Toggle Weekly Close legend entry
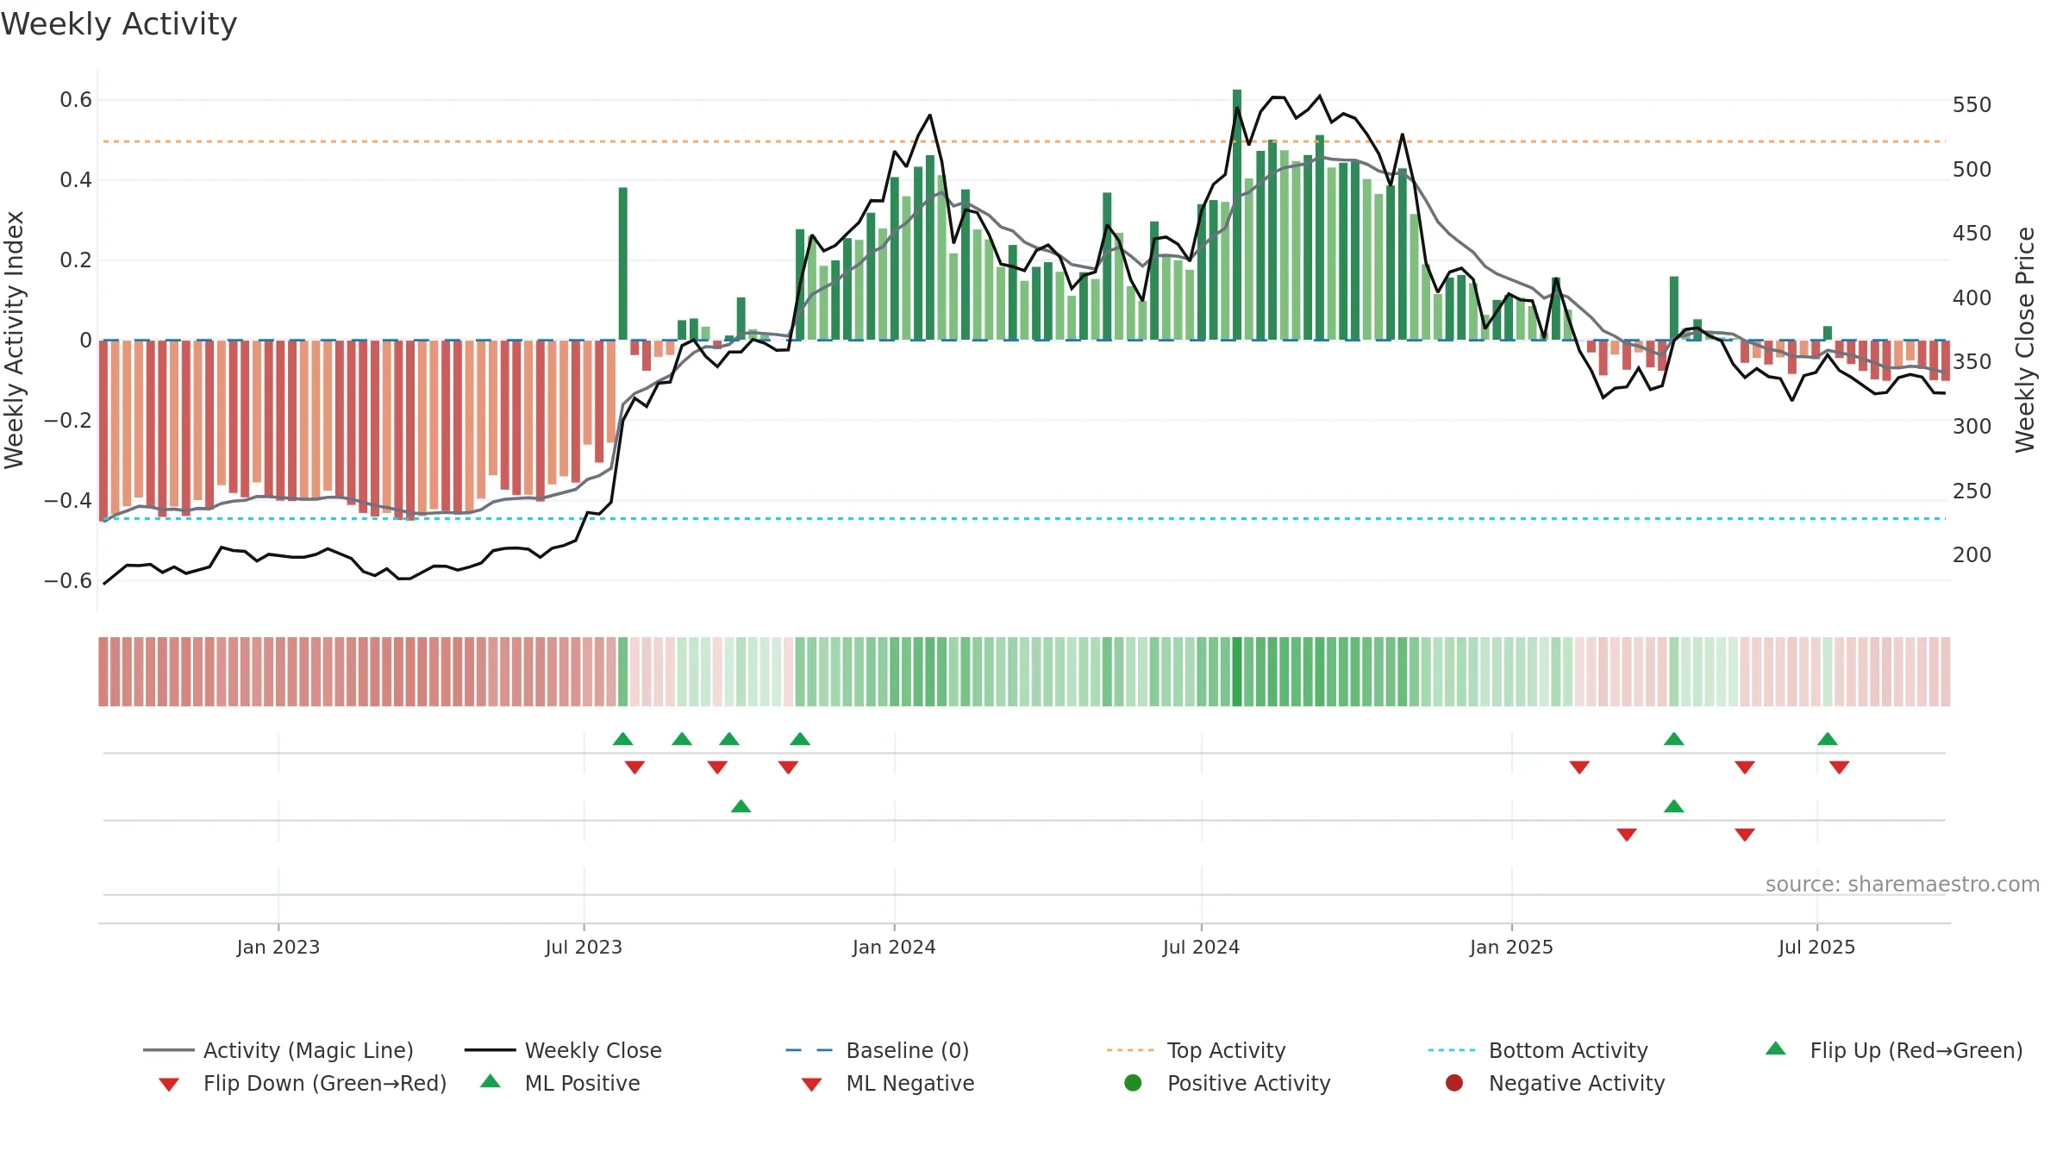The width and height of the screenshot is (2069, 1164). pos(563,1050)
